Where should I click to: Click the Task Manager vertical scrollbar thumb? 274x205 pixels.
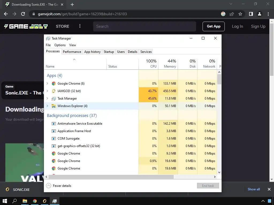pyautogui.click(x=219, y=79)
